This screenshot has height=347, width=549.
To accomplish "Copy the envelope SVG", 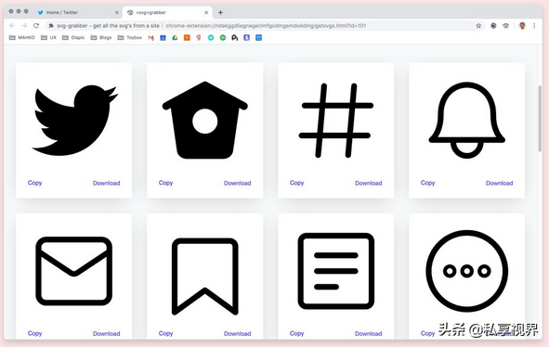I will (34, 333).
